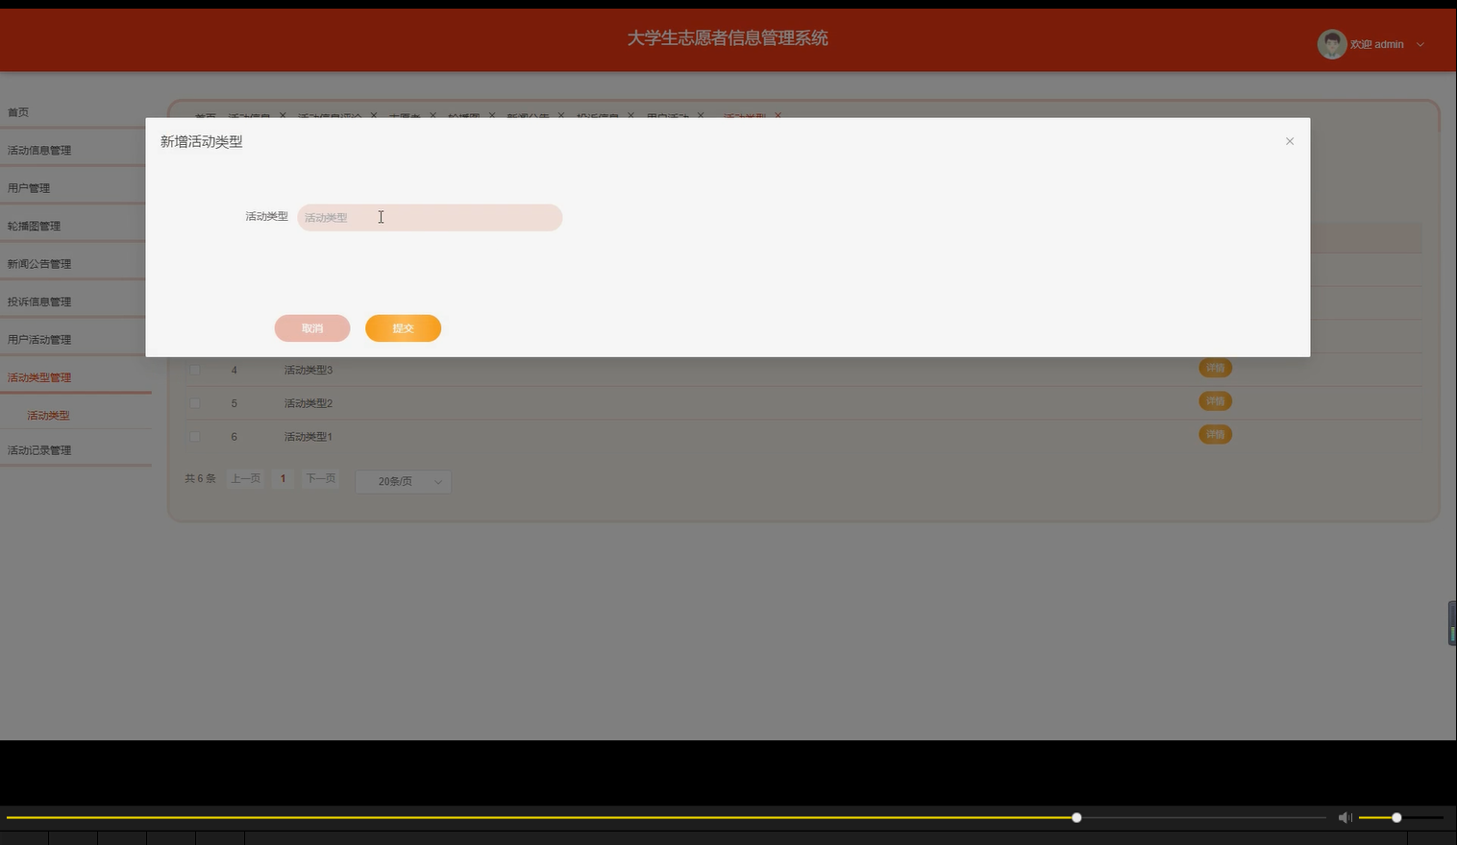Expand 投诉信息管理 sidebar menu

click(x=39, y=302)
